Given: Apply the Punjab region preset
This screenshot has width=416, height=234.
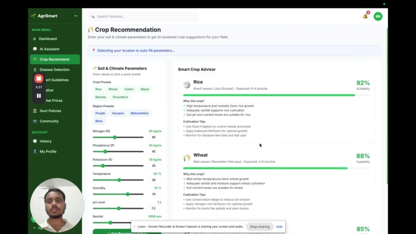Looking at the screenshot, I should coord(100,113).
